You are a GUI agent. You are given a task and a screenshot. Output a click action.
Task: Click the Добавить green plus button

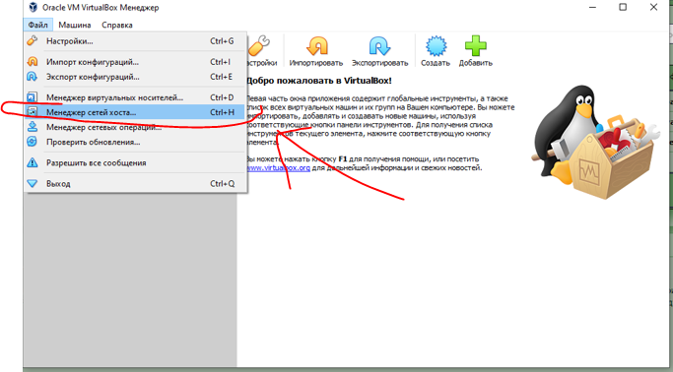(476, 51)
